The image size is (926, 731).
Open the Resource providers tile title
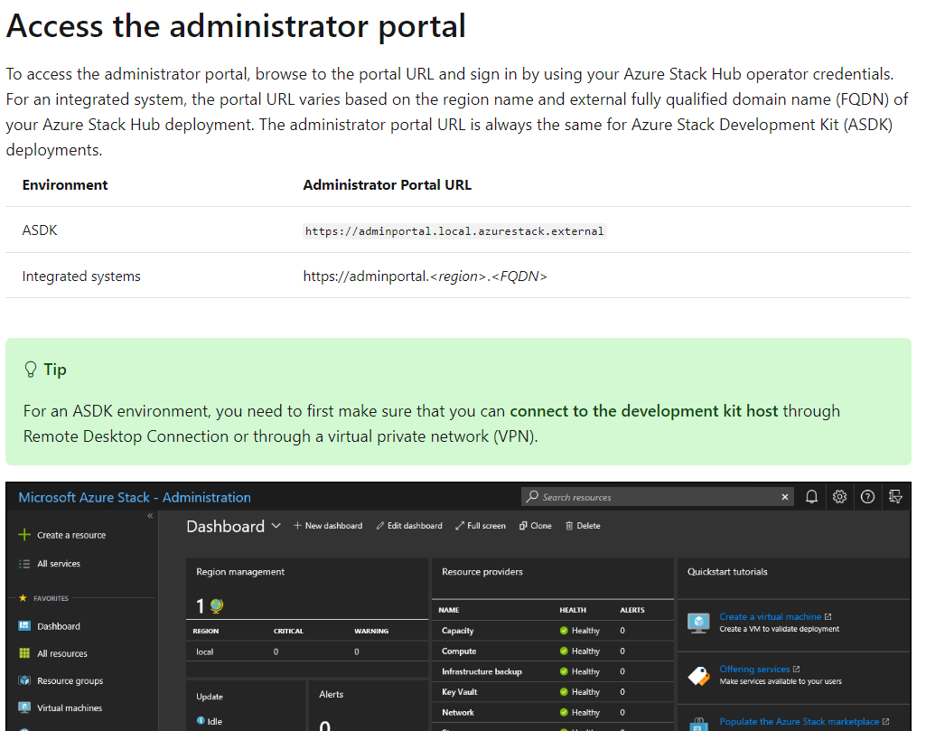click(x=482, y=572)
